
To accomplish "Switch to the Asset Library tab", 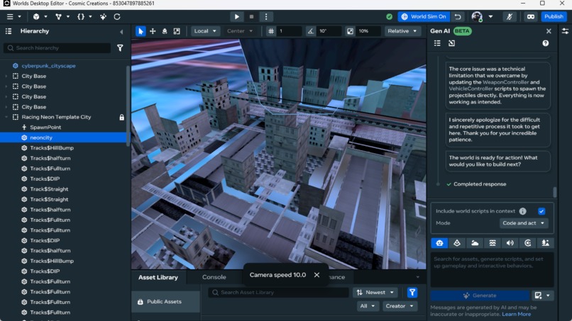I will click(x=158, y=277).
